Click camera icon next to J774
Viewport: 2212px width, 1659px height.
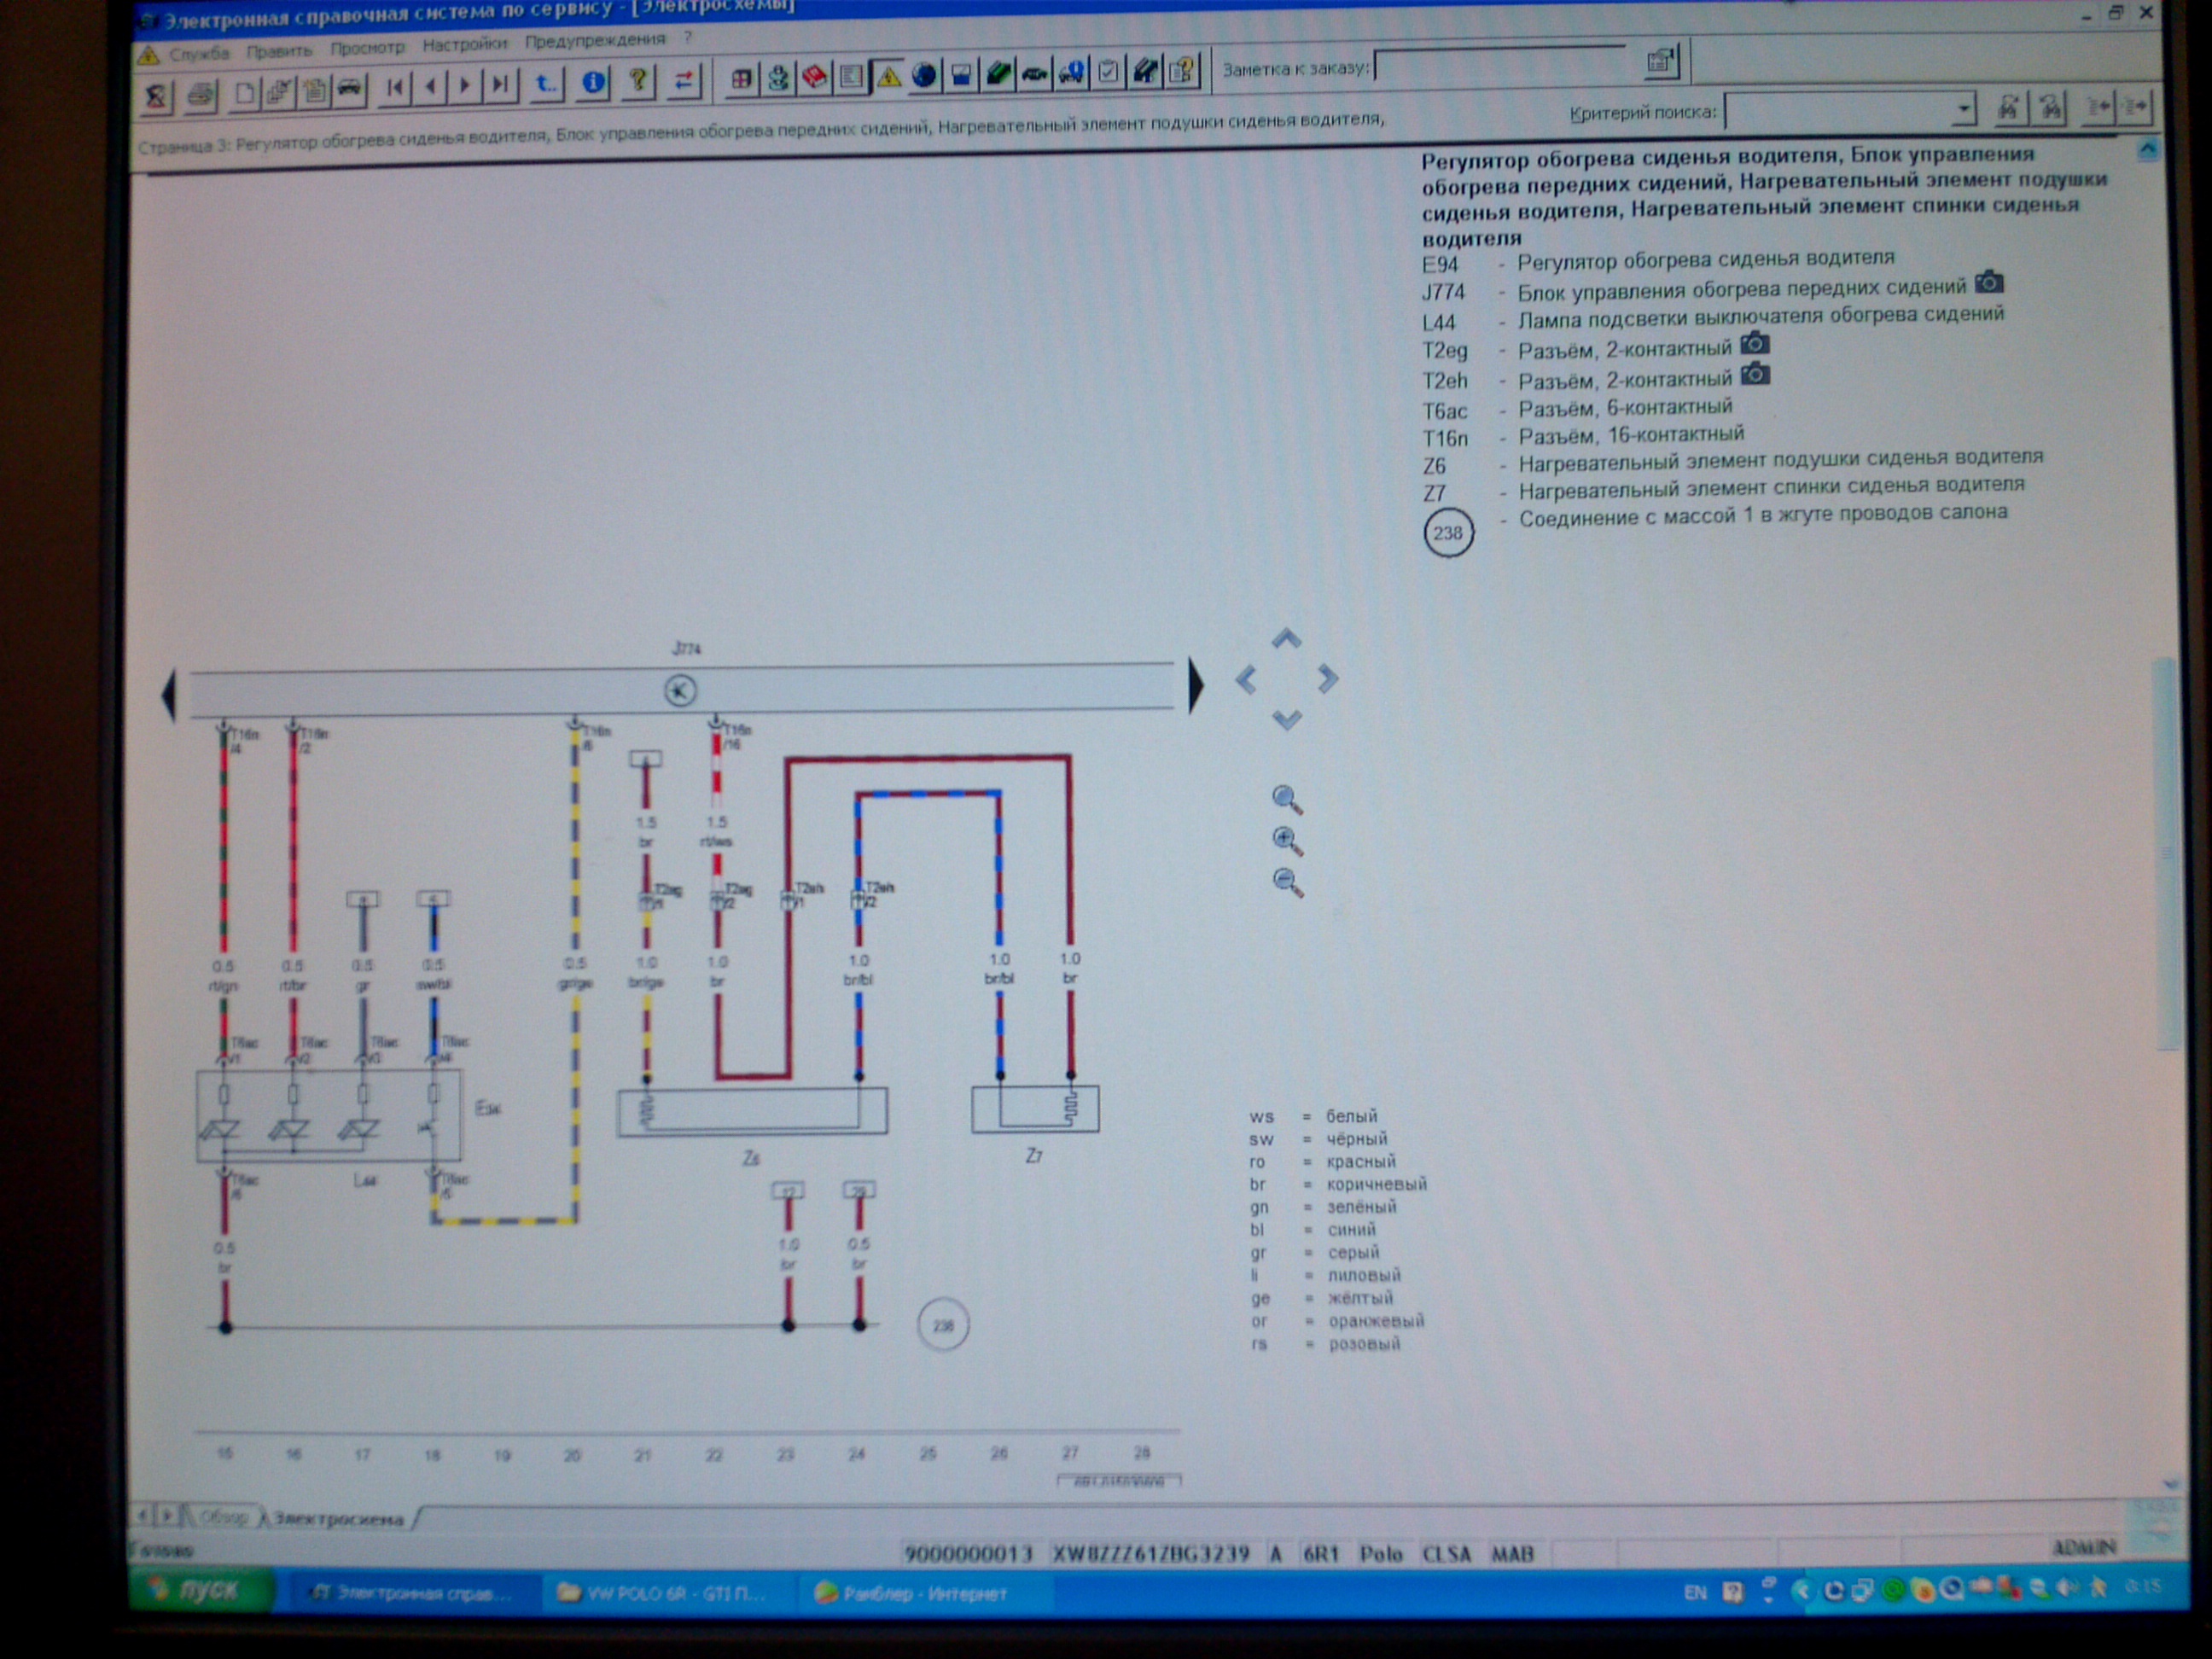[1989, 283]
